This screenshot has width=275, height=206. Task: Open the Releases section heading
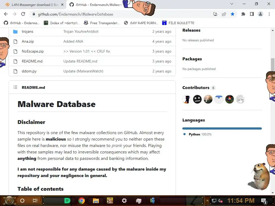(191, 30)
